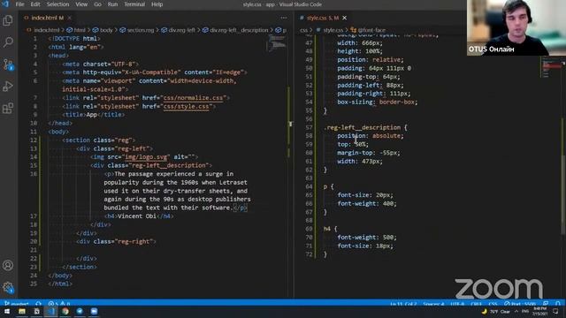
Task: Open Zoom from the taskbar
Action: [x=95, y=311]
